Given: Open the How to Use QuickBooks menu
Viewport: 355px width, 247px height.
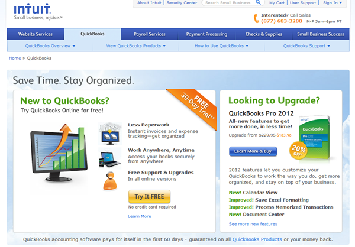Looking at the screenshot, I should [x=222, y=46].
